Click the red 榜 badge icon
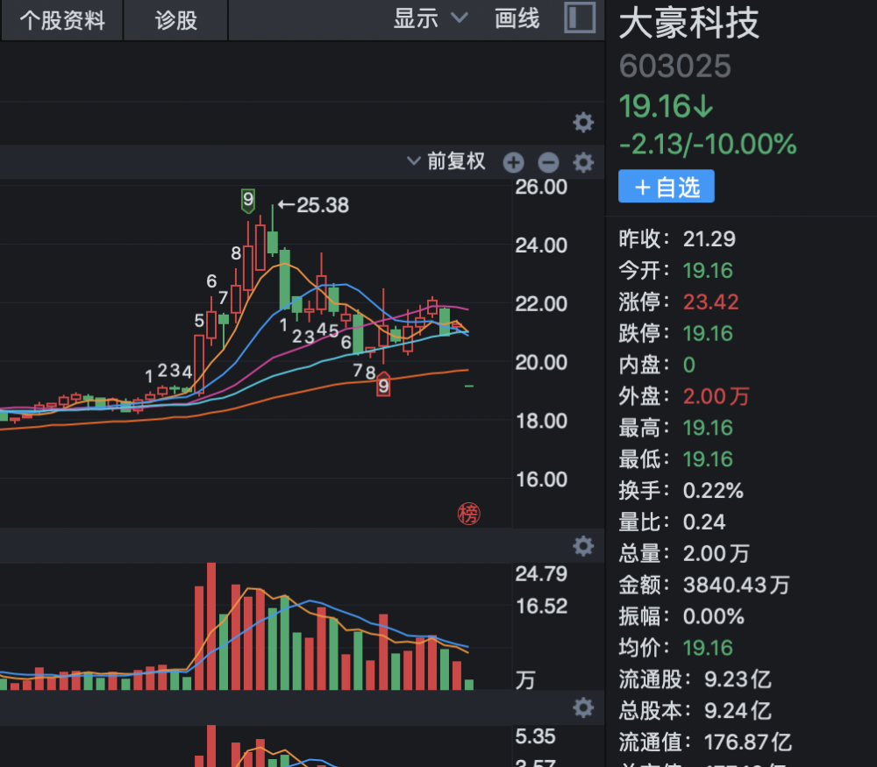Viewport: 877px width, 767px height. coord(469,514)
